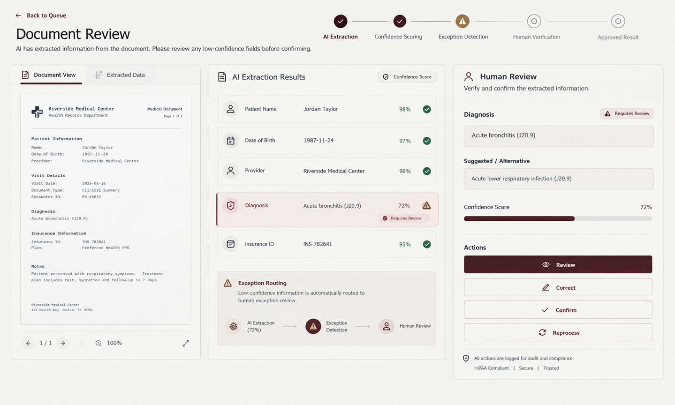Click the audit compliance shield icon
The width and height of the screenshot is (675, 405).
coord(466,359)
